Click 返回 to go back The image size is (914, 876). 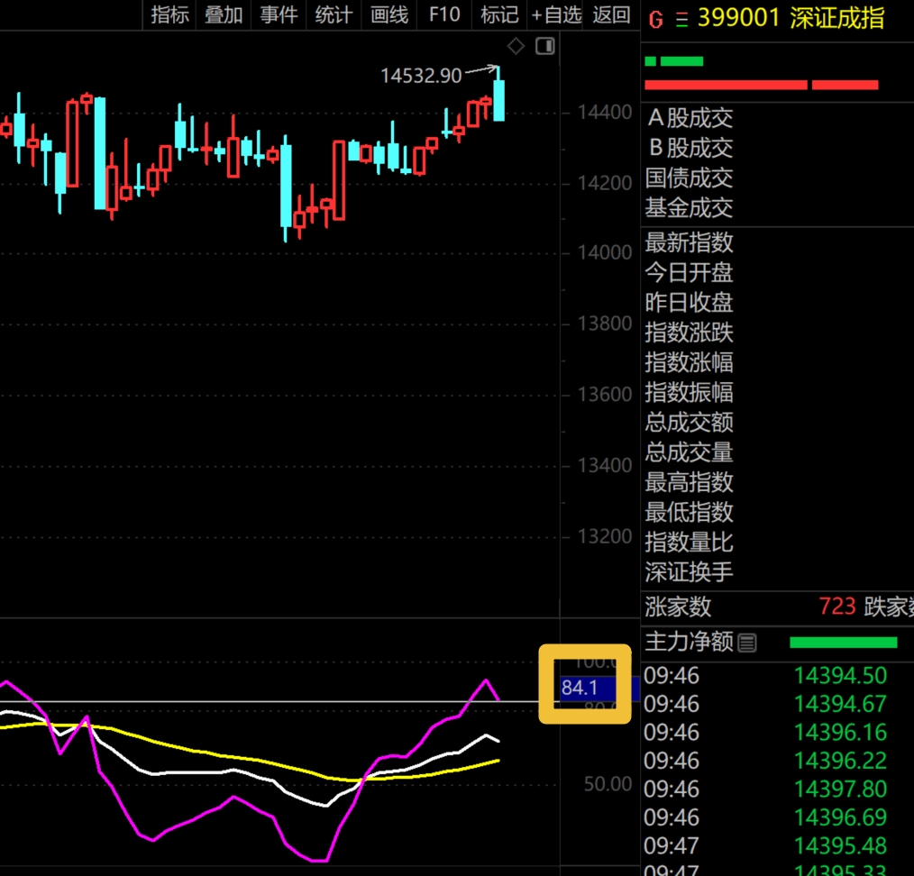[612, 14]
